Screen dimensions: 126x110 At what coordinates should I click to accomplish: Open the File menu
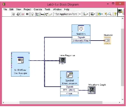[5, 9]
